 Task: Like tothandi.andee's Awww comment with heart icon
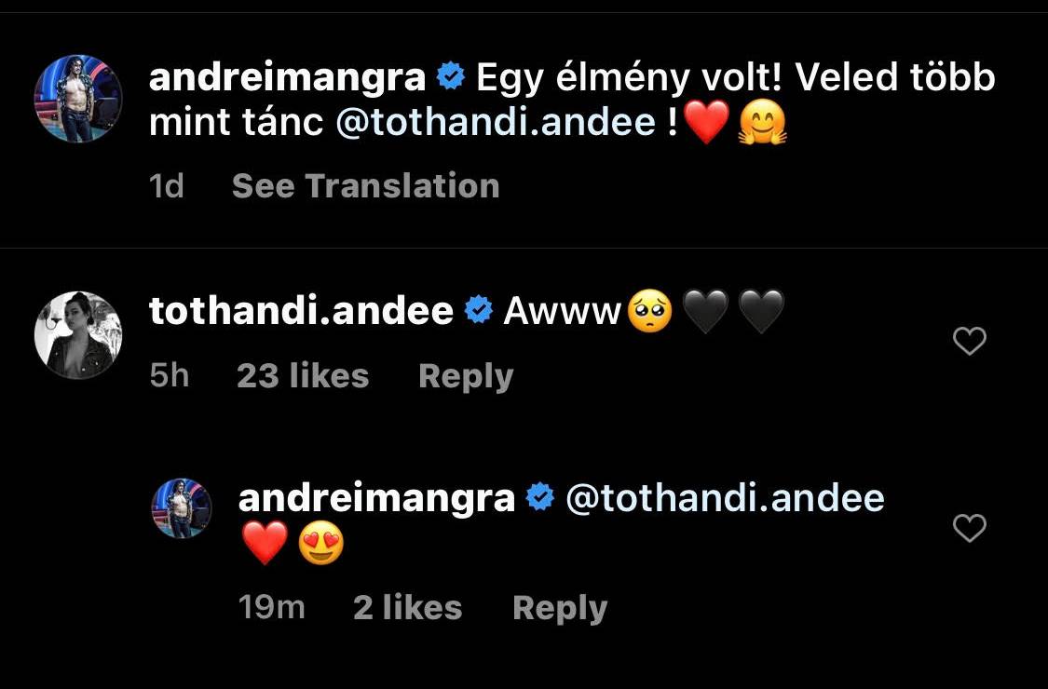click(969, 342)
